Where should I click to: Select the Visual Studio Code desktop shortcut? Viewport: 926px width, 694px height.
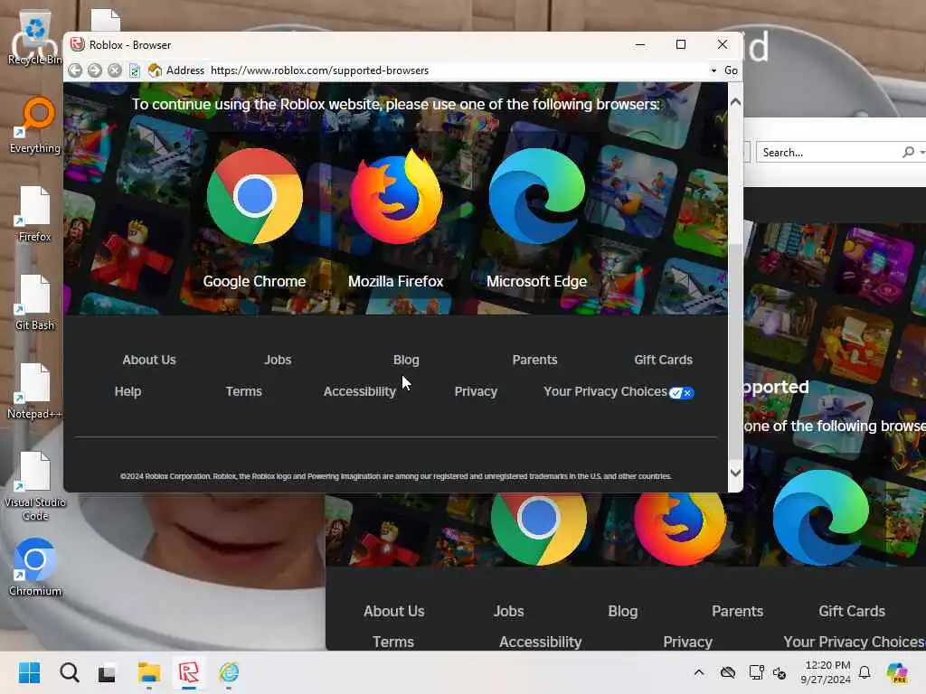point(35,485)
